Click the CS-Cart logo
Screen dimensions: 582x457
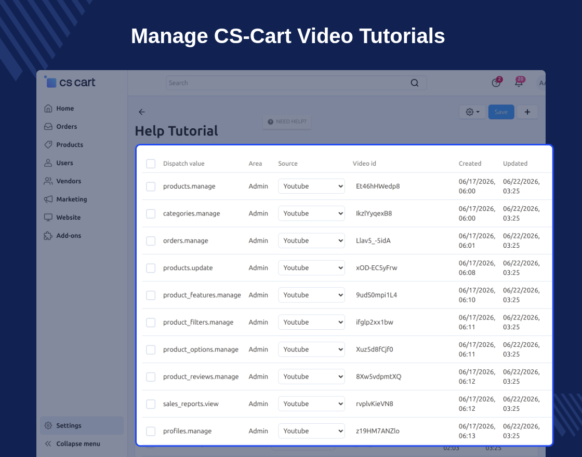pyautogui.click(x=70, y=82)
